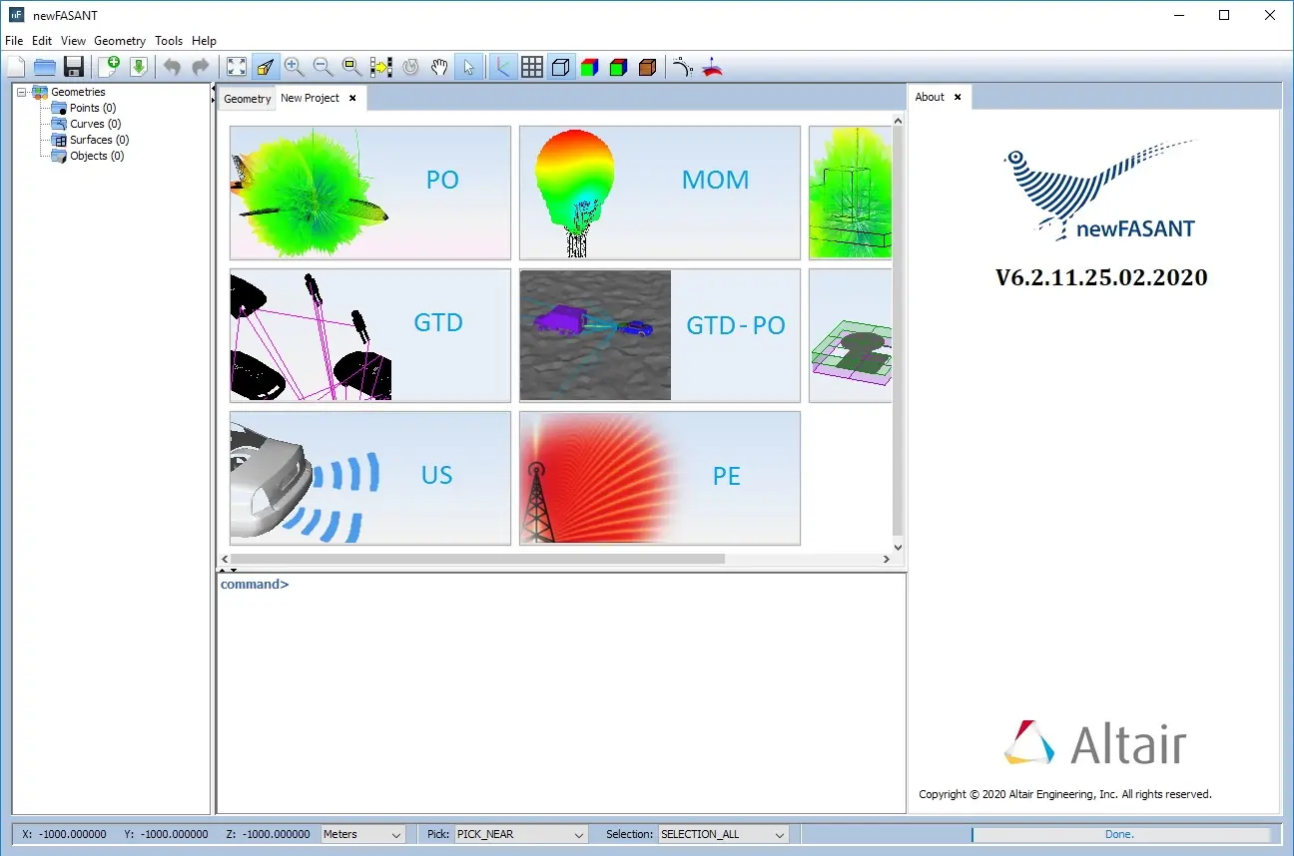Close the New Project tab
The height and width of the screenshot is (856, 1294).
click(x=352, y=98)
